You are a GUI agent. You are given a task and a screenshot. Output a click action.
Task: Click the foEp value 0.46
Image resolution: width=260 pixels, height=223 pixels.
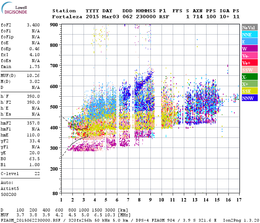coord(35,49)
